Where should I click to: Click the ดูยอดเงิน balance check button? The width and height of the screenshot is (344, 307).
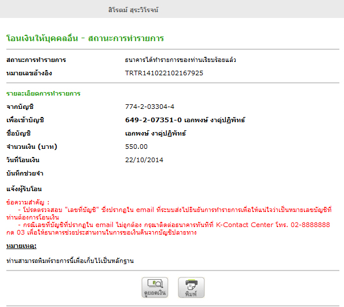coord(155,287)
